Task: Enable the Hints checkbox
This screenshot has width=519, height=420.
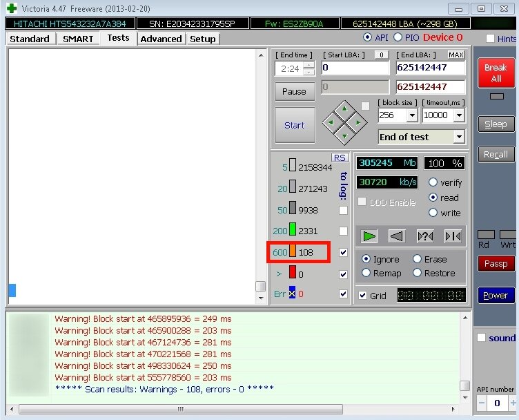Action: point(490,39)
